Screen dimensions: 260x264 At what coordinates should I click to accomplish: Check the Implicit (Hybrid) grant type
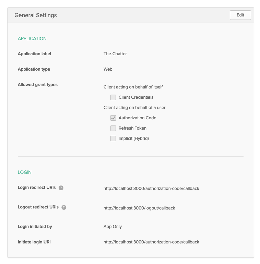pyautogui.click(x=113, y=139)
